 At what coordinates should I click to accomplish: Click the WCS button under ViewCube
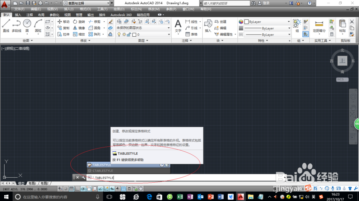click(342, 79)
